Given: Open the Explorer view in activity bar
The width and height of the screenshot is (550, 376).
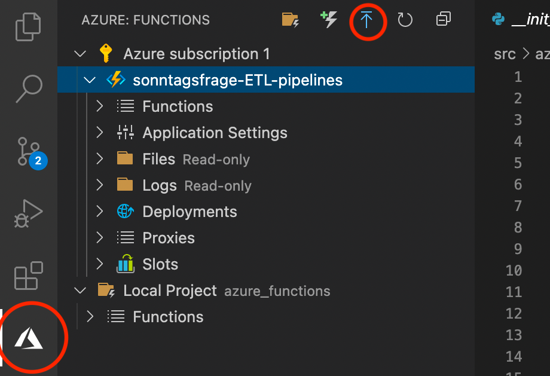Looking at the screenshot, I should click(x=28, y=26).
